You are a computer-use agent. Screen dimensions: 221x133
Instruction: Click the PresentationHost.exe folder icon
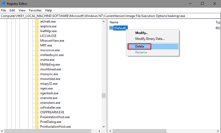click(37, 117)
